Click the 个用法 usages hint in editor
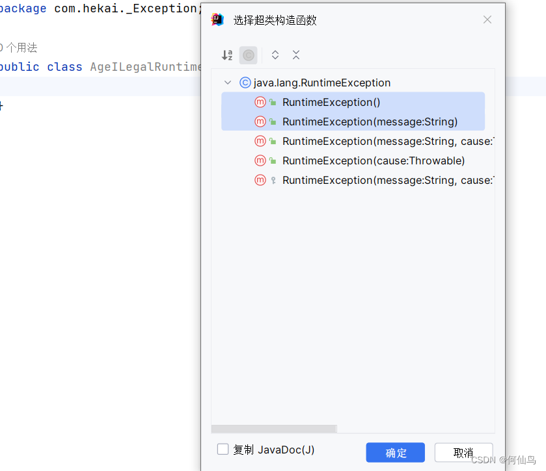This screenshot has height=471, width=546. pos(18,47)
